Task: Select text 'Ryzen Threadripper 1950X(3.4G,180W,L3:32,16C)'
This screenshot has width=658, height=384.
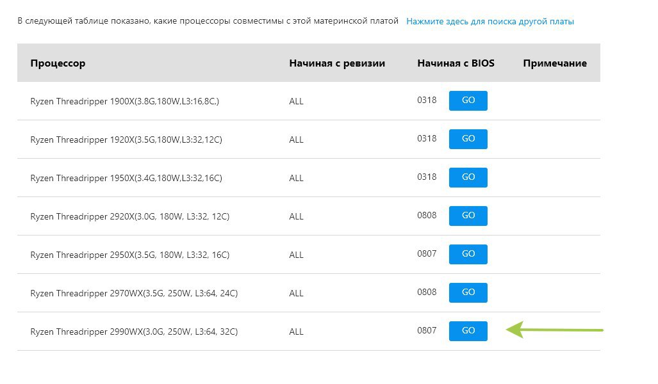Action: (126, 178)
